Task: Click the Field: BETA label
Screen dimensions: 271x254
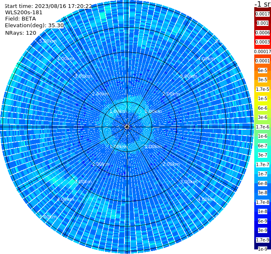Action: pos(21,19)
